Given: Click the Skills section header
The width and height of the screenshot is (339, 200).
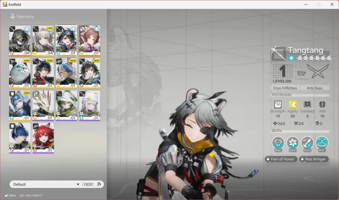Looking at the screenshot, I should (x=277, y=130).
